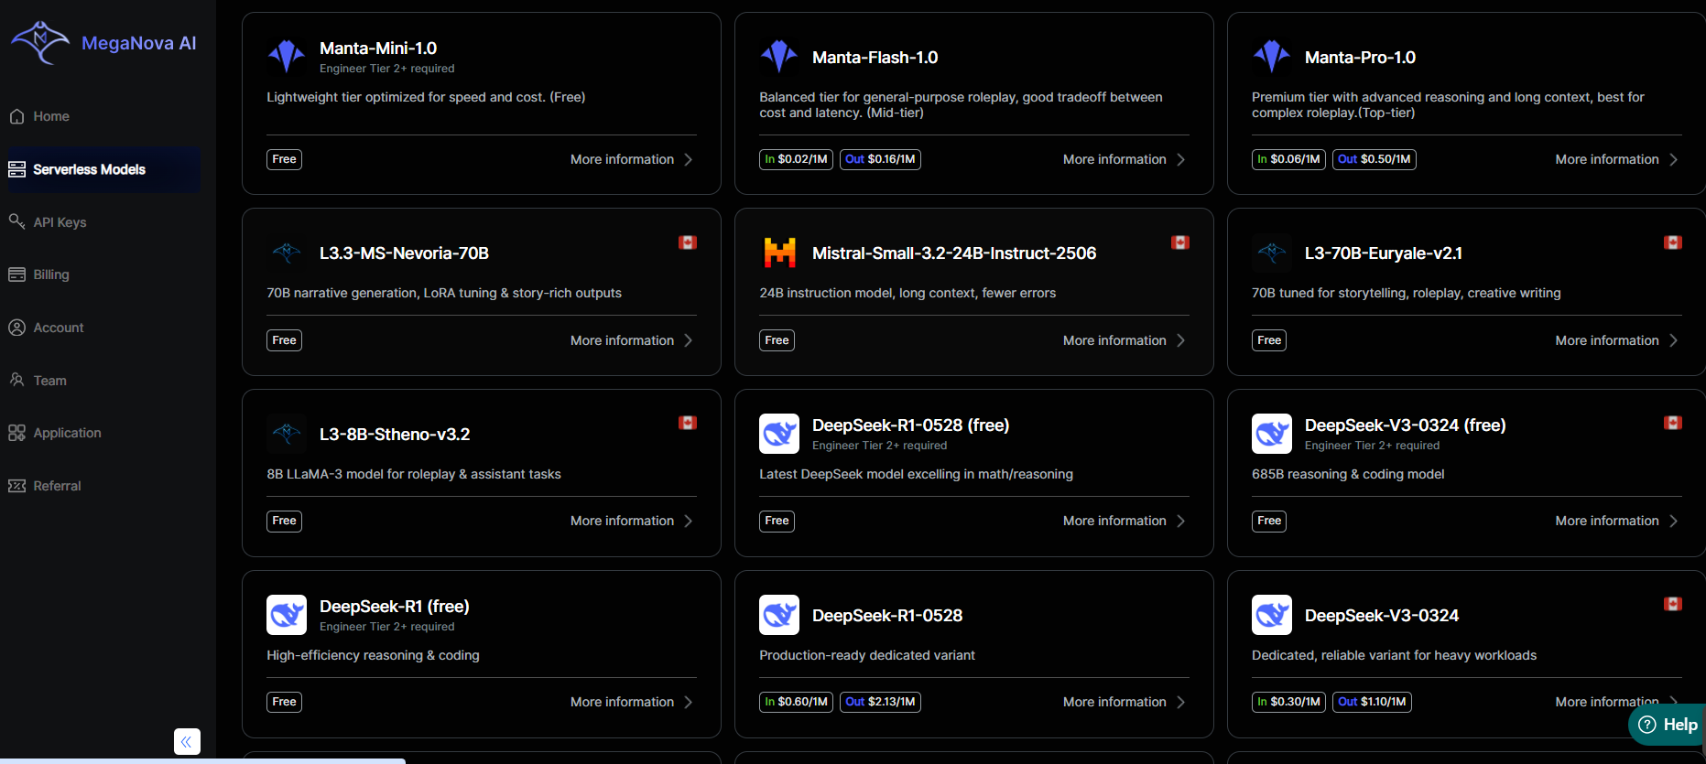This screenshot has width=1706, height=764.
Task: Expand More information for Manta-Flash-1.0
Action: pyautogui.click(x=1124, y=159)
